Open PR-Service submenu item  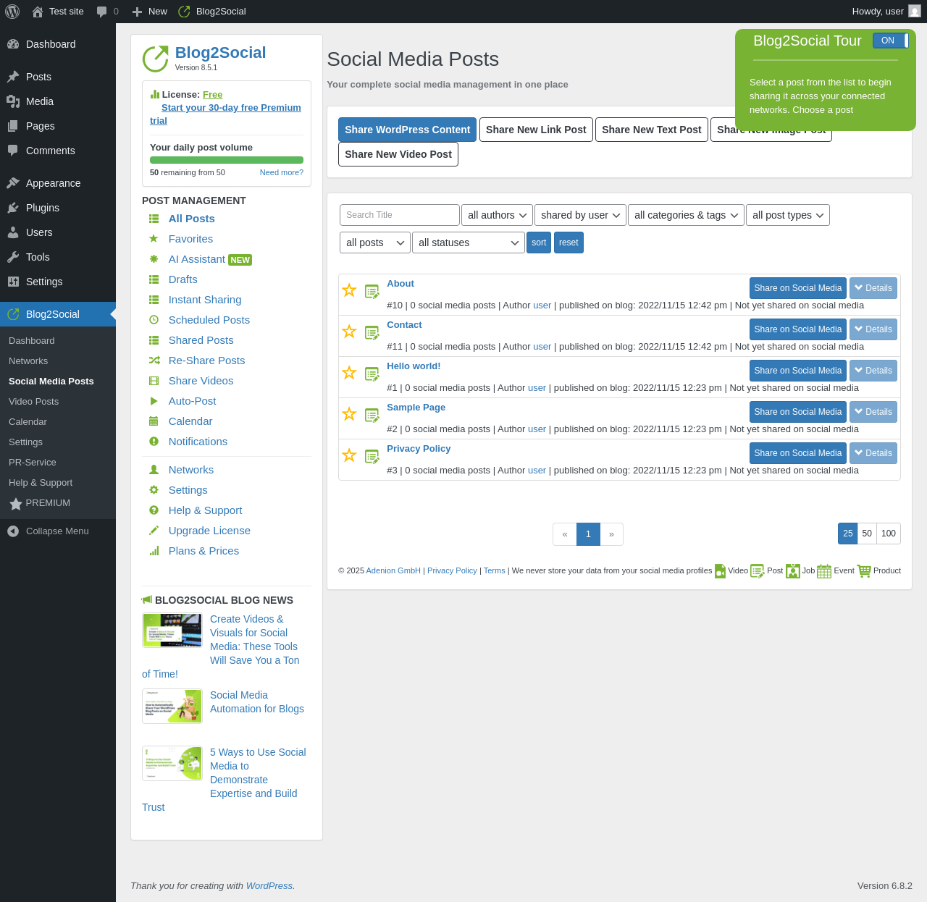pyautogui.click(x=58, y=463)
